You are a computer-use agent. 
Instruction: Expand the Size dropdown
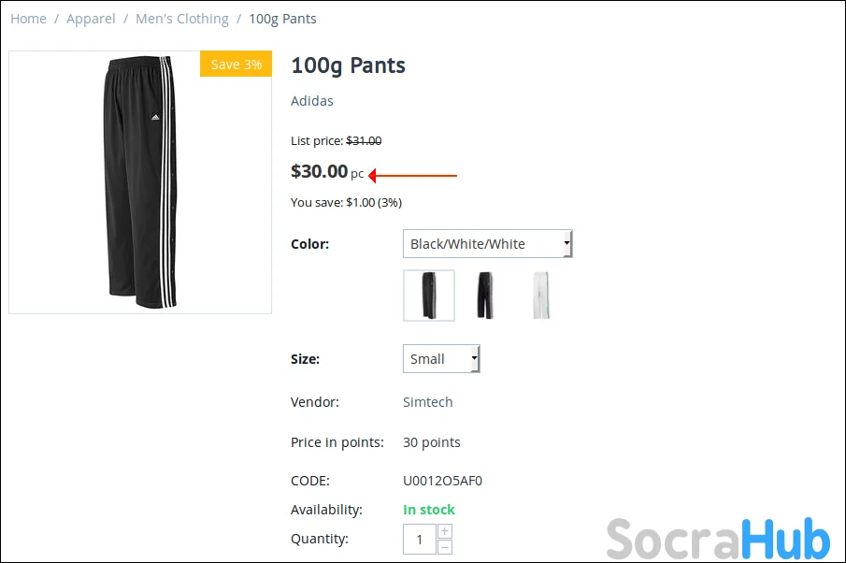[x=441, y=359]
